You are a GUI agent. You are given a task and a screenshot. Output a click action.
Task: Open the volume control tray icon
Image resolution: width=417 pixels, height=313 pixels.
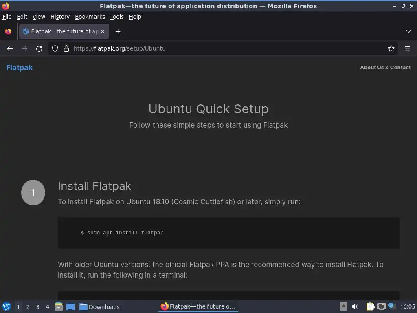(355, 306)
